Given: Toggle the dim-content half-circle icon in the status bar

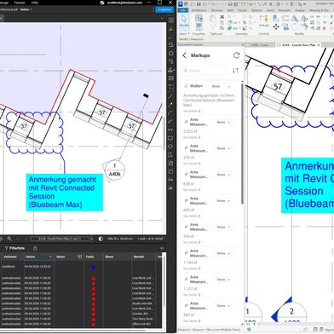Looking at the screenshot, I should coord(101,239).
